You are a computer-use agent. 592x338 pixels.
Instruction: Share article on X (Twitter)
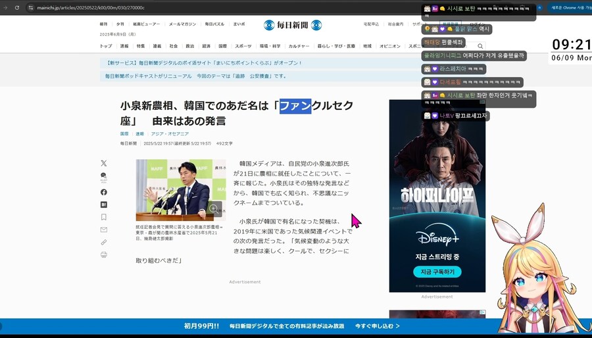[x=104, y=163]
